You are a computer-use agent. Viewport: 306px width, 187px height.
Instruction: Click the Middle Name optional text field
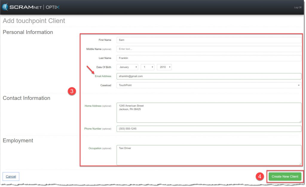click(209, 49)
